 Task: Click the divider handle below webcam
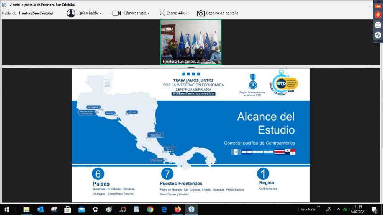point(191,67)
